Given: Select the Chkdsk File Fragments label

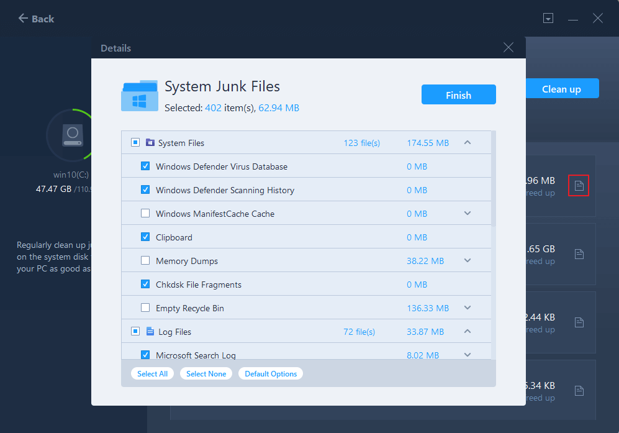Looking at the screenshot, I should pos(199,285).
